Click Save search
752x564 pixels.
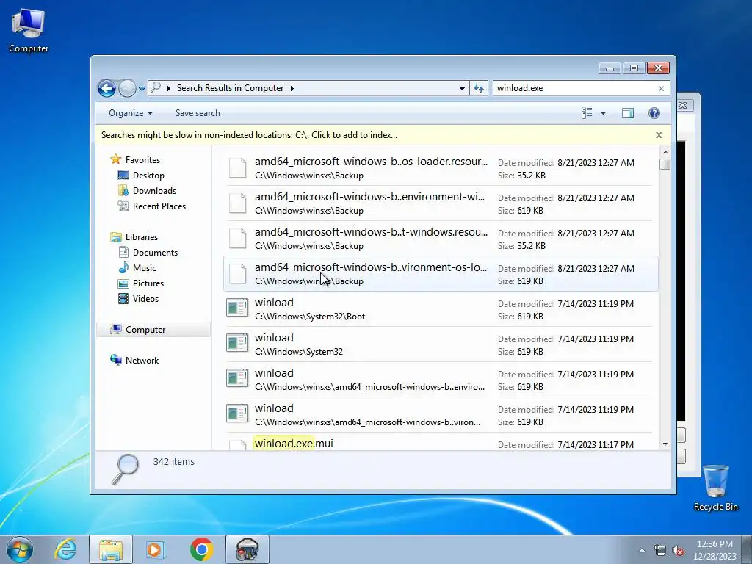coord(198,113)
